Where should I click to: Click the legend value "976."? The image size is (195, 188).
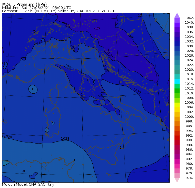190,173
